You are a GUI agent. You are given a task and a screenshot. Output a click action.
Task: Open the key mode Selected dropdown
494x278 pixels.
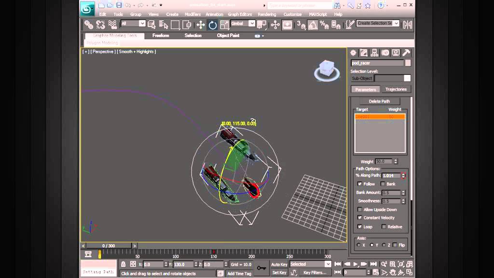[x=328, y=264]
